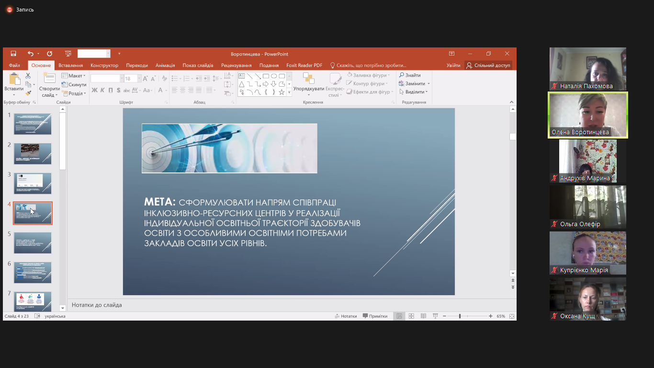Start slideshow from status bar icon

(435, 316)
